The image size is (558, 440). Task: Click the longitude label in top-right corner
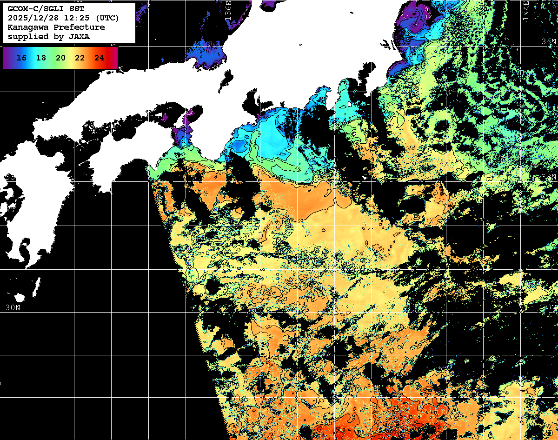click(526, 10)
